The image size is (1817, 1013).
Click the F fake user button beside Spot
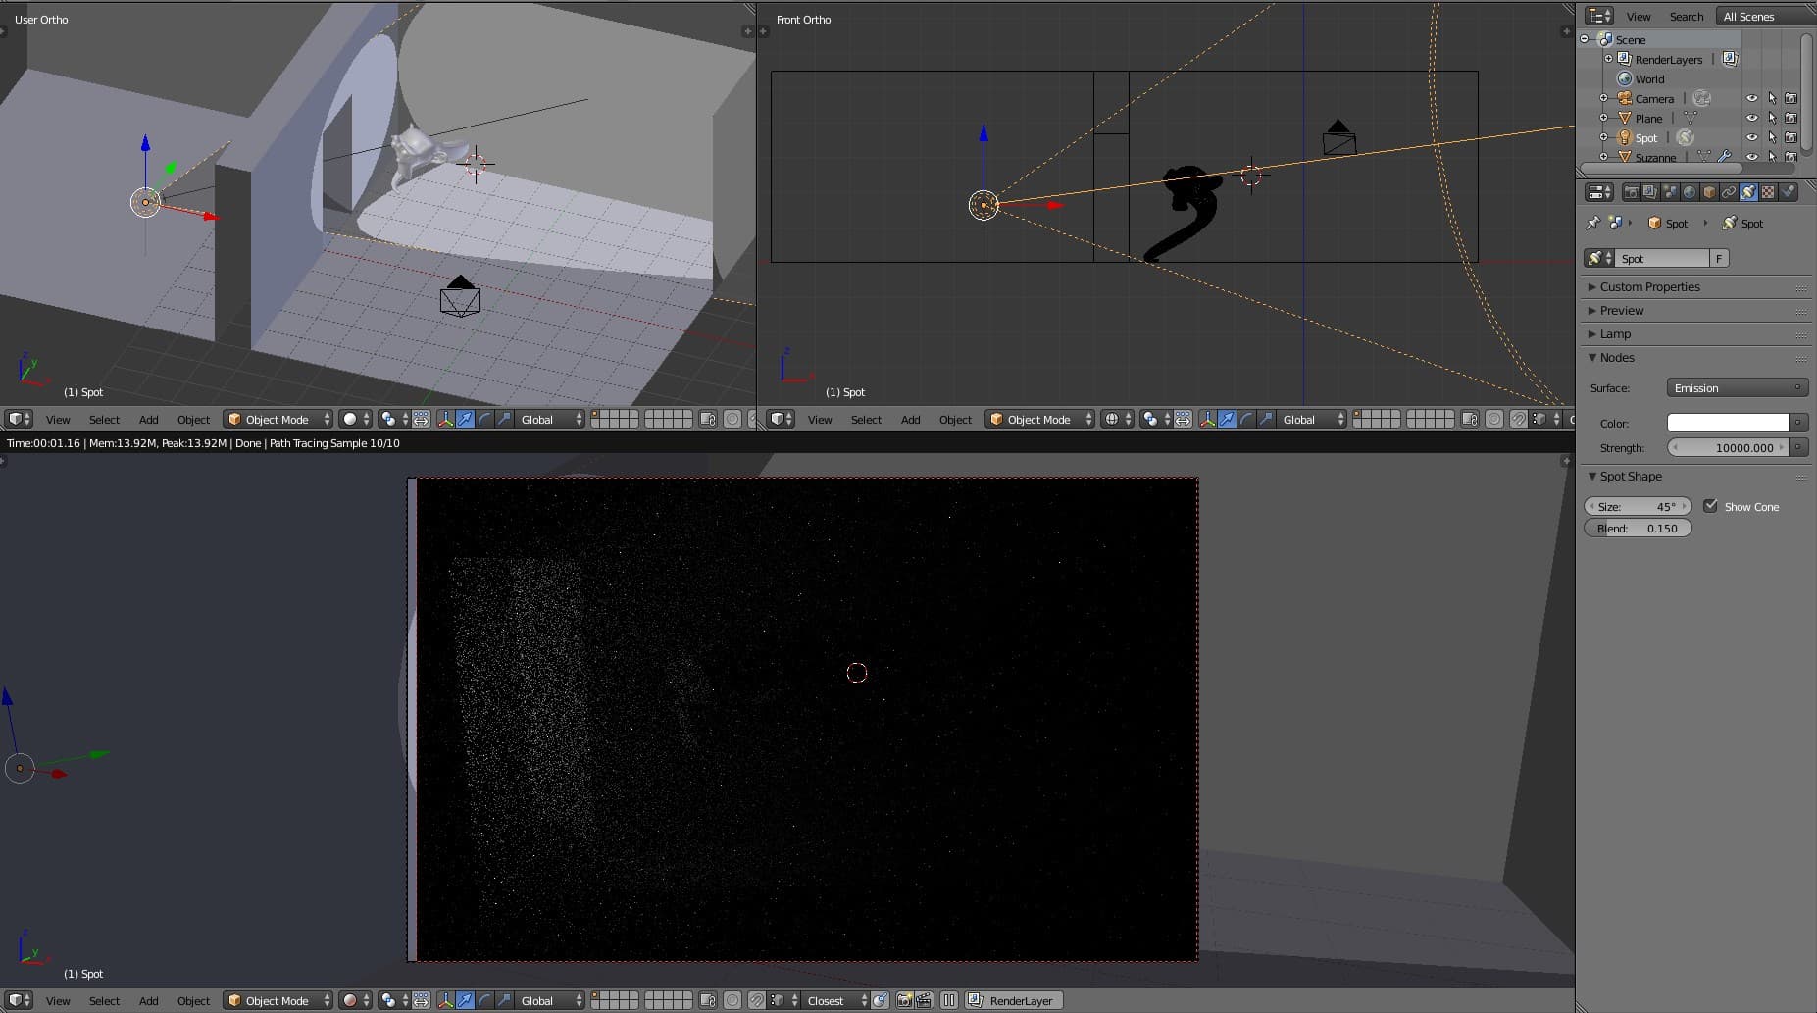pyautogui.click(x=1719, y=258)
